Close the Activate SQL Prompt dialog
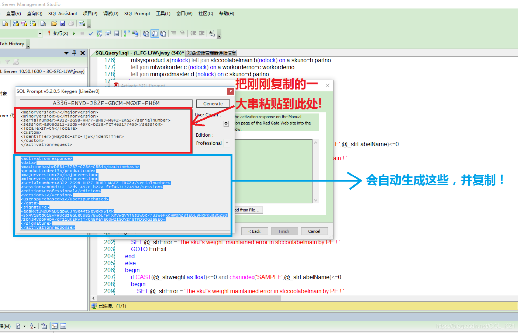The width and height of the screenshot is (518, 333). tap(328, 85)
